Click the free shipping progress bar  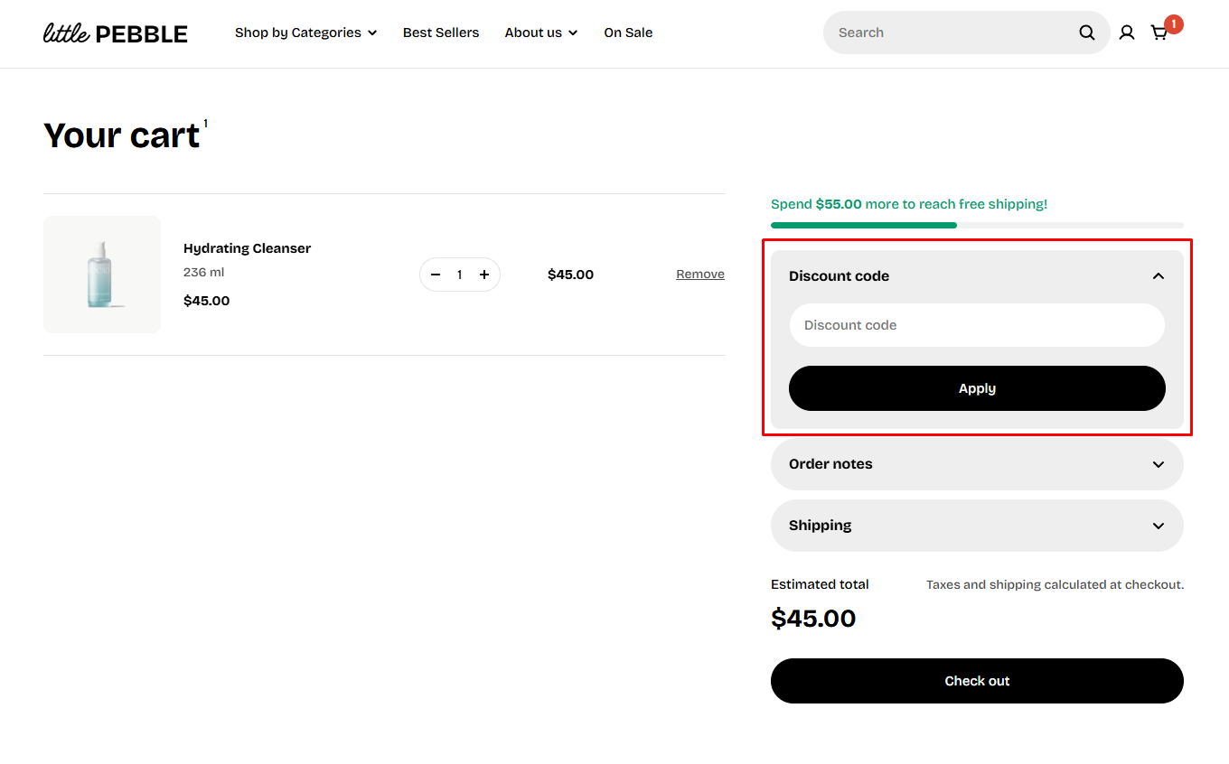[x=977, y=225]
